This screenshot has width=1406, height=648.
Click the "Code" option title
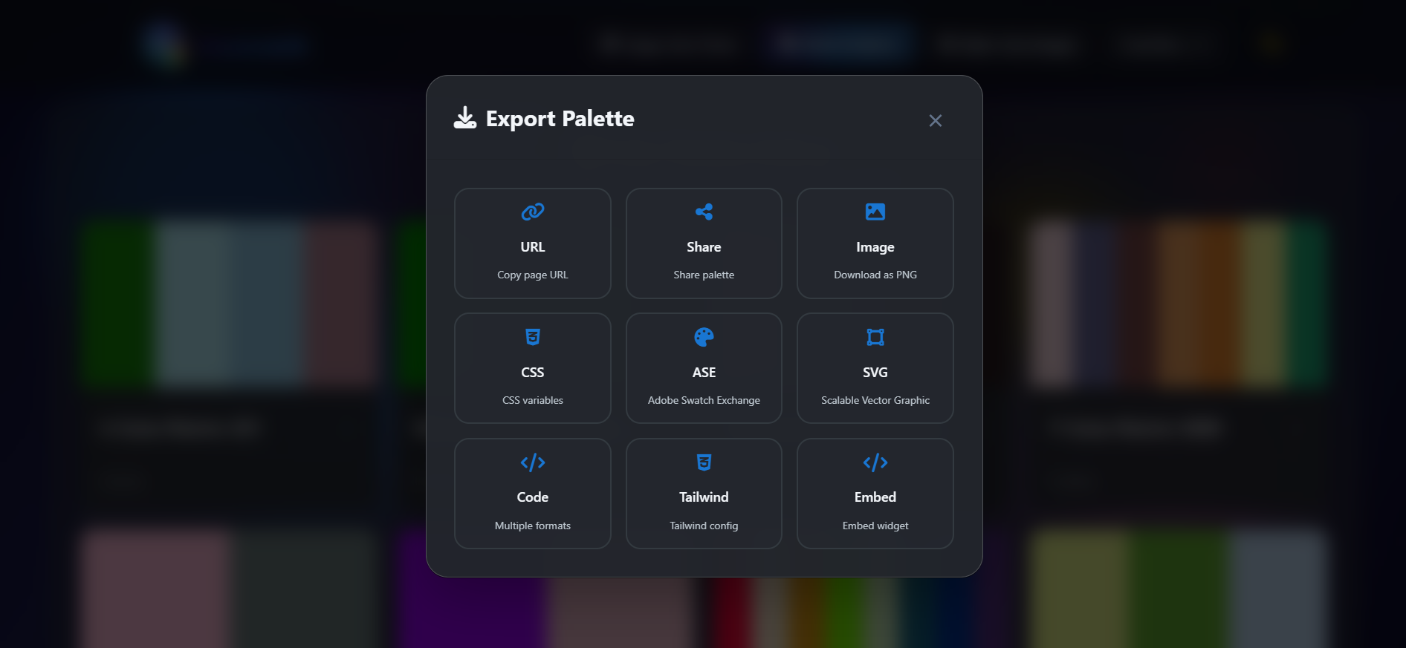tap(533, 497)
